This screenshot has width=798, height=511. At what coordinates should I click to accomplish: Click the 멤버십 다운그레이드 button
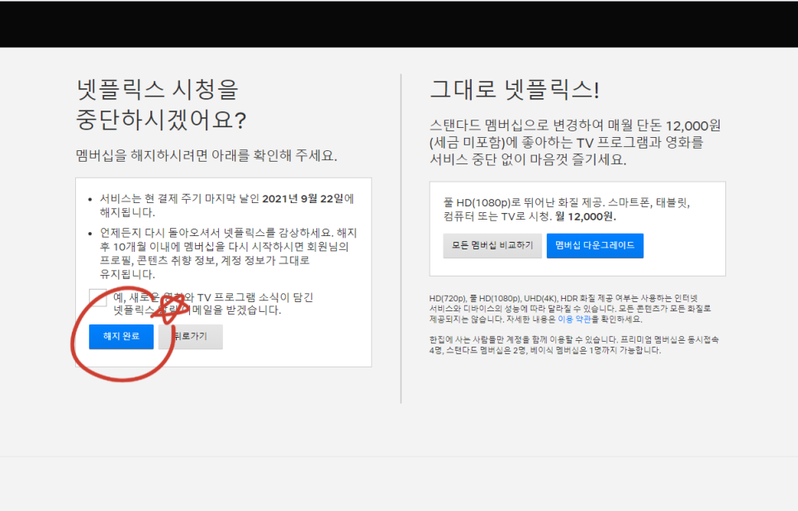click(x=595, y=245)
